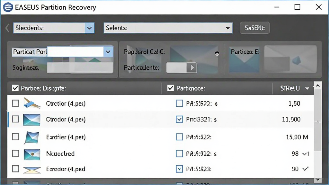Toggle the PA:5!522: s checkbox
329x185 pixels.
[179, 103]
